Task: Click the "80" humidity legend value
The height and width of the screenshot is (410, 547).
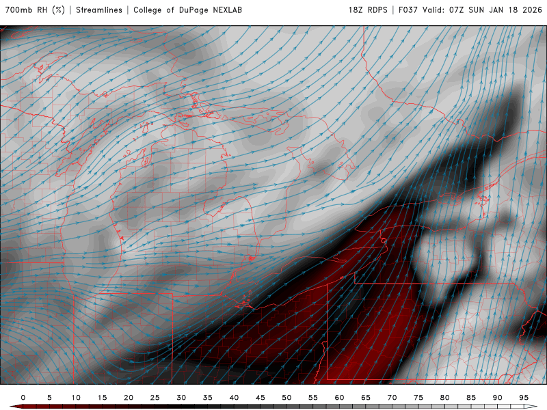Action: click(x=444, y=398)
